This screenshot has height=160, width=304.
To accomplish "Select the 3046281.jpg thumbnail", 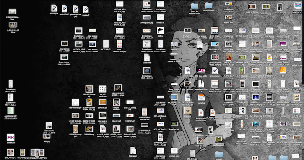I will [102, 102].
